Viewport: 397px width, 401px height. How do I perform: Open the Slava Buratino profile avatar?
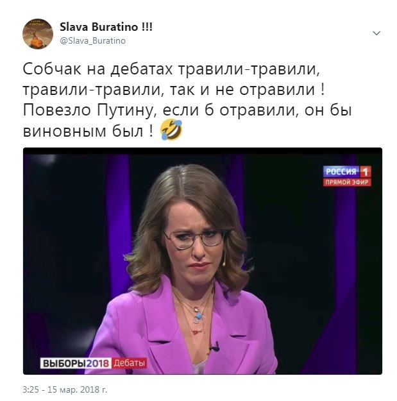pyautogui.click(x=38, y=33)
